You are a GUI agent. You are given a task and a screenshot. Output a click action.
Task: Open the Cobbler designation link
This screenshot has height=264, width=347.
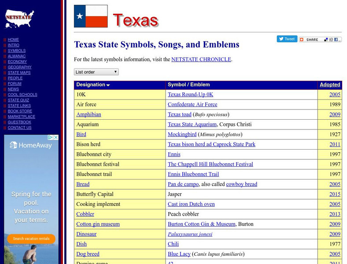(85, 214)
